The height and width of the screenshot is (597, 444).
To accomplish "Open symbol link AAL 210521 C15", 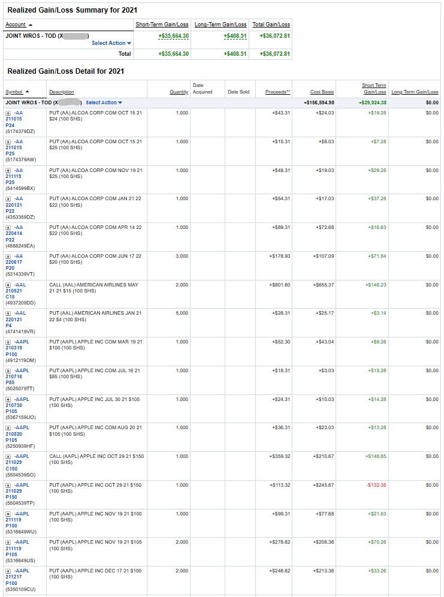I will tap(16, 291).
